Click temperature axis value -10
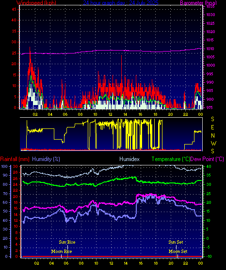The image size is (226, 270). pyautogui.click(x=209, y=256)
